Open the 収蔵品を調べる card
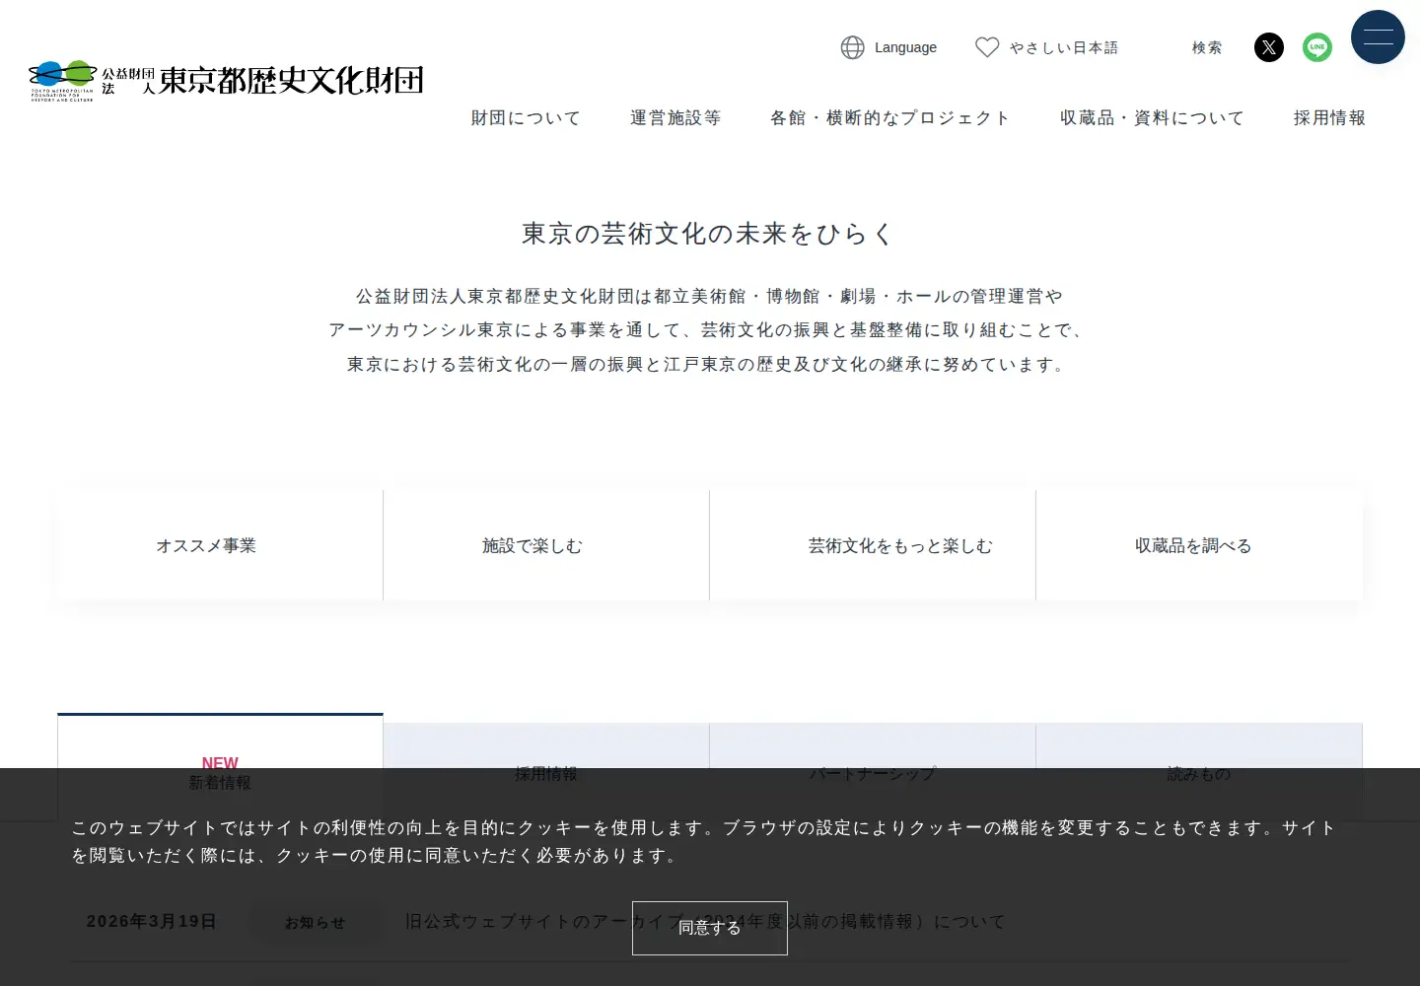This screenshot has width=1420, height=986. tap(1199, 545)
